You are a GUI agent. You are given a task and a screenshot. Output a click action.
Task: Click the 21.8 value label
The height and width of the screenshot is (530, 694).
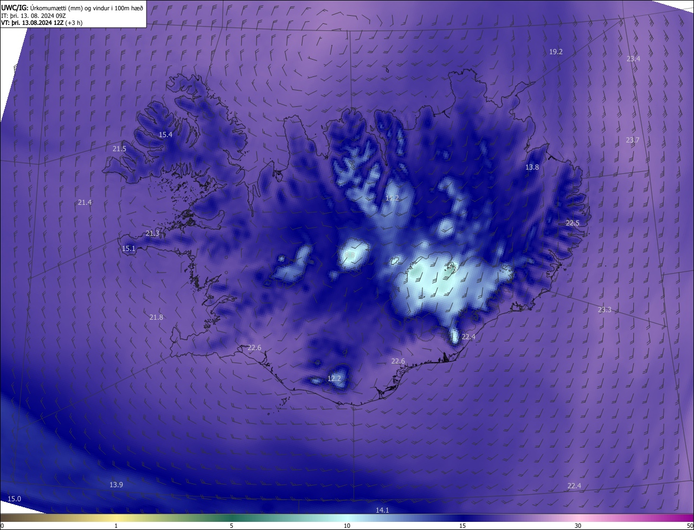pyautogui.click(x=156, y=317)
